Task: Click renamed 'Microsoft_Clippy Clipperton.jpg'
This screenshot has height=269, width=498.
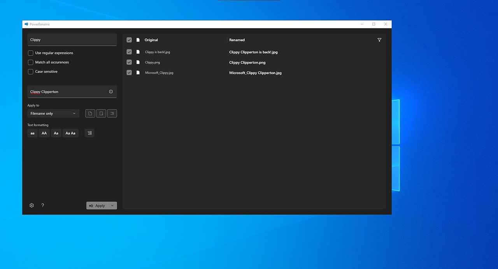Action: pos(255,73)
